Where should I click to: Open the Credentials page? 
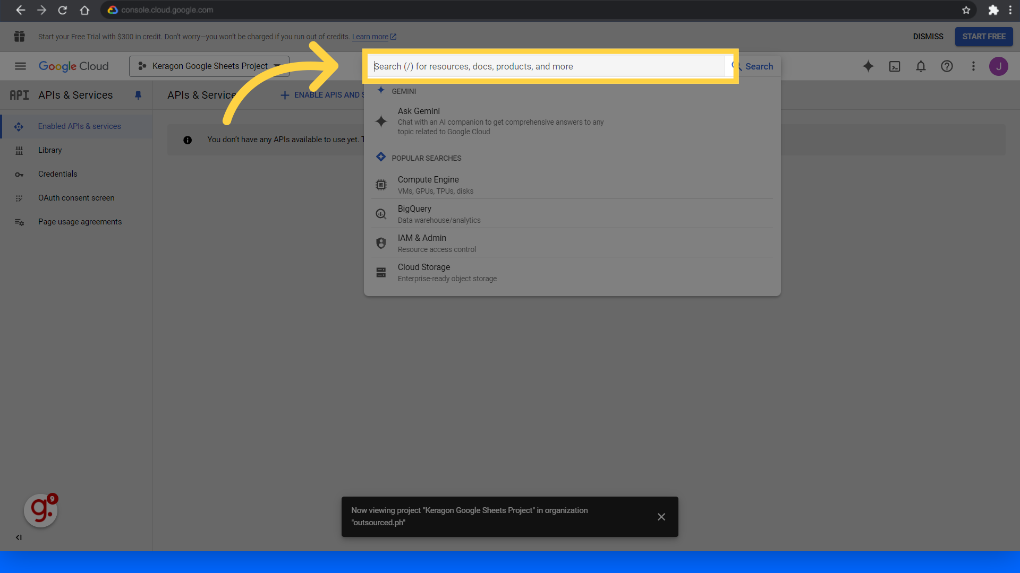pos(76,174)
